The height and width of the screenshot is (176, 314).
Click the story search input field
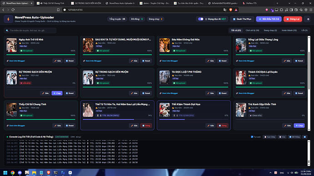coord(30,30)
